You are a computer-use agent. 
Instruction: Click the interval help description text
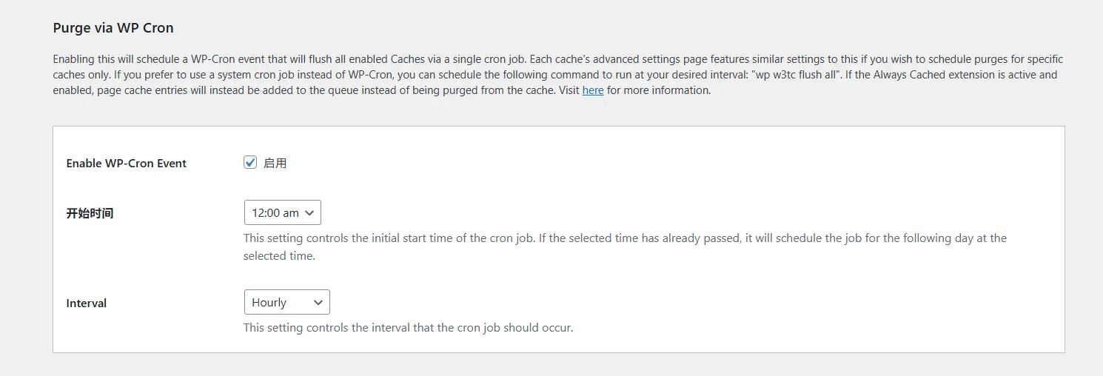click(408, 327)
